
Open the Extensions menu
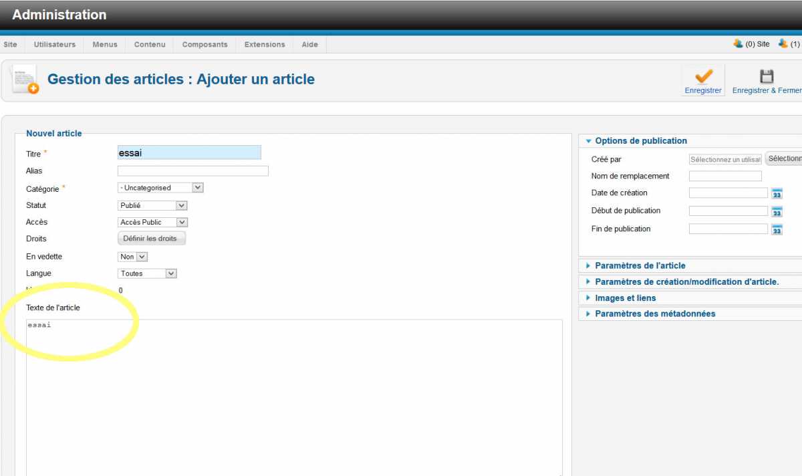coord(265,45)
